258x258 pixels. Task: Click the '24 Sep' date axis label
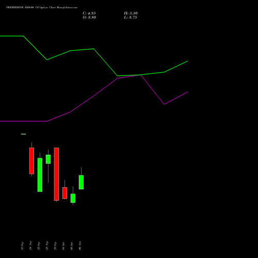click(30, 246)
